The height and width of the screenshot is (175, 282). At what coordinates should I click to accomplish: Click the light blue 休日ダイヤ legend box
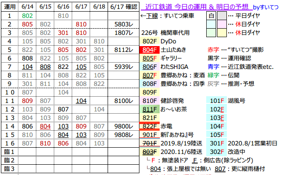click(211, 24)
